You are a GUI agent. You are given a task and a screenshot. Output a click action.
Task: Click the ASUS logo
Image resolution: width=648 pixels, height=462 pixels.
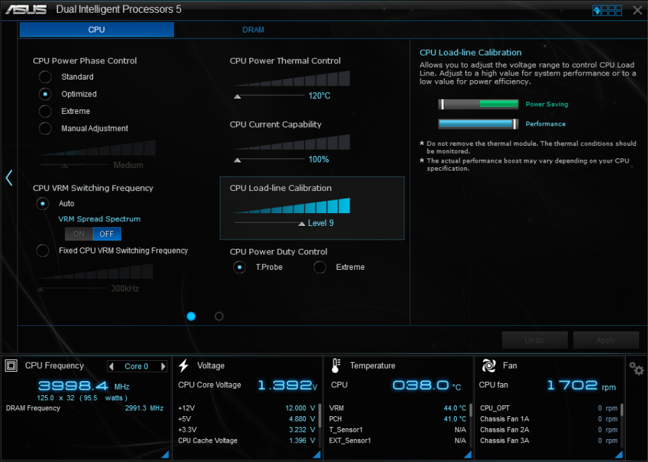26,9
